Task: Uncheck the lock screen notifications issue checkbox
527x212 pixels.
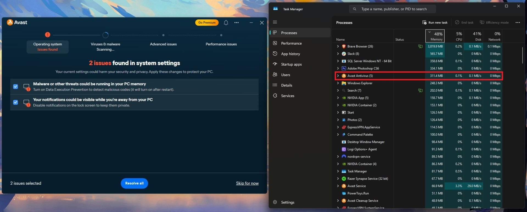Action: (16, 102)
